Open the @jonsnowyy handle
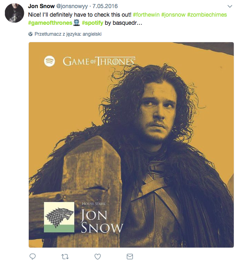235x263 pixels. tap(72, 6)
